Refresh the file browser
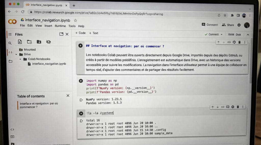Image resolution: width=261 pixels, height=145 pixels. 29,42
